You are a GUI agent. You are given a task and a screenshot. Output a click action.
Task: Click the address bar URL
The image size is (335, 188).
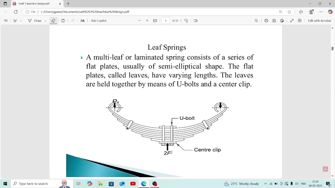click(x=85, y=12)
